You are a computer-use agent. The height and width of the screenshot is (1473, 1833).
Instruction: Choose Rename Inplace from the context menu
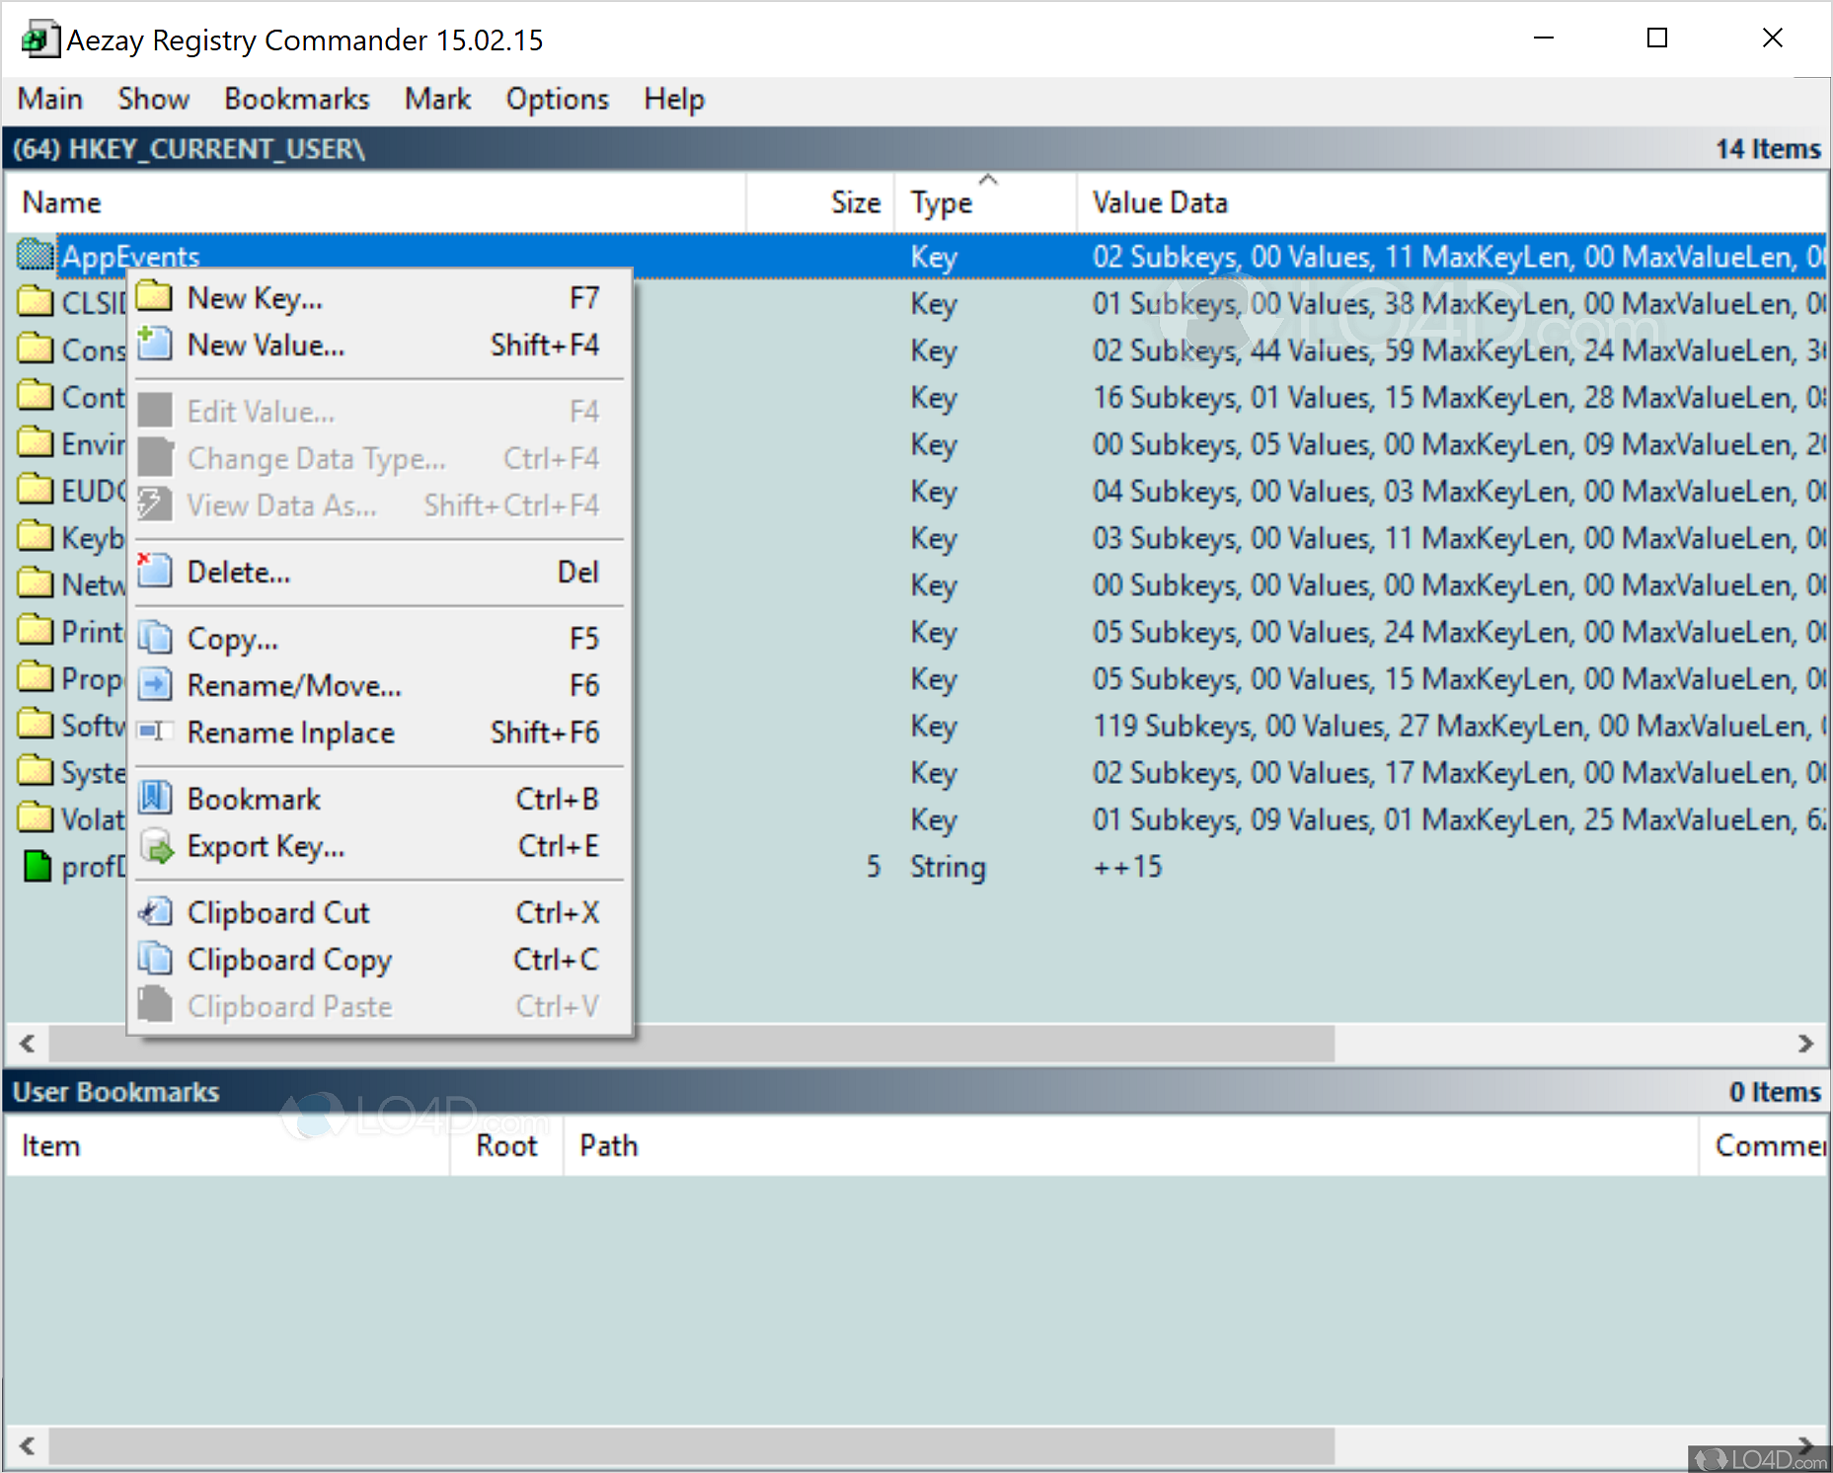(x=289, y=732)
